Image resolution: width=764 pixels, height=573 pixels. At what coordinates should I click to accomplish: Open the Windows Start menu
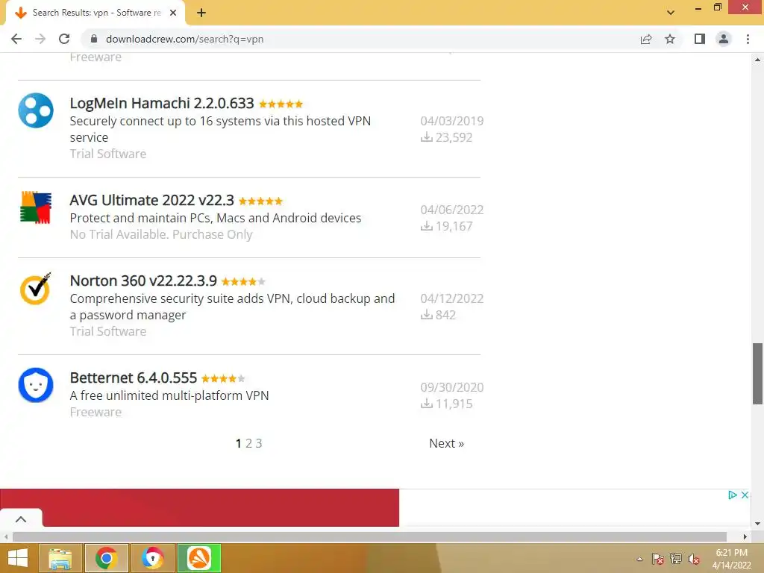tap(18, 558)
